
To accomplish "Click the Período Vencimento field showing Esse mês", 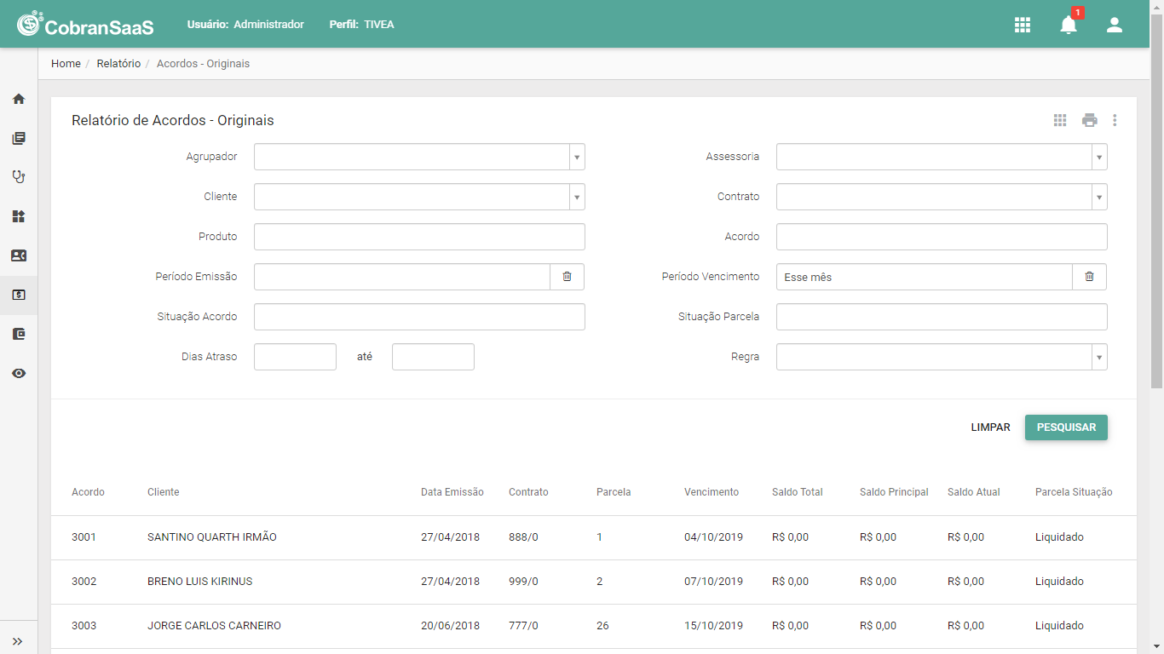I will tap(925, 277).
